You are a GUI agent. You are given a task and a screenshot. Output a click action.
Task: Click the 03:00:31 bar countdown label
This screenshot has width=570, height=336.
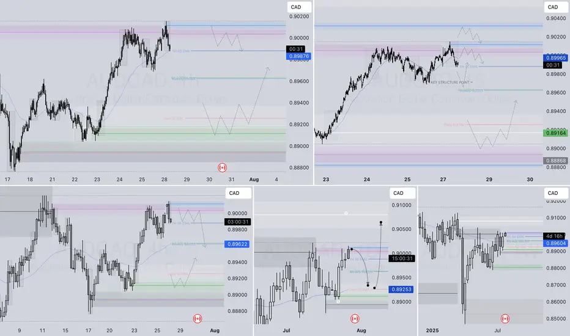(x=237, y=222)
